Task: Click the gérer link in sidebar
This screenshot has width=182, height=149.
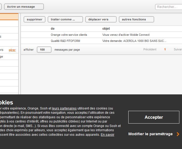Action: (x=12, y=50)
